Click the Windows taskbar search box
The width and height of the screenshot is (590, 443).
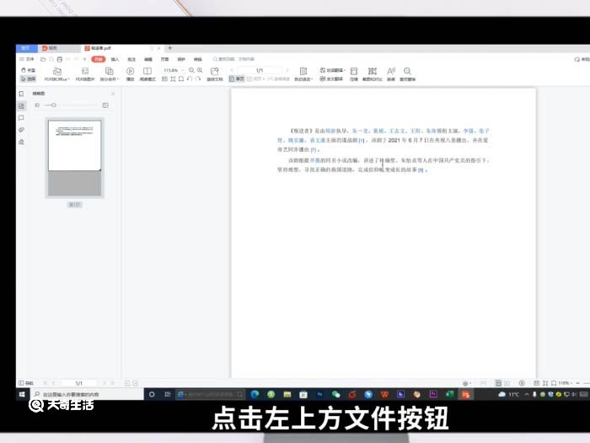[88, 394]
